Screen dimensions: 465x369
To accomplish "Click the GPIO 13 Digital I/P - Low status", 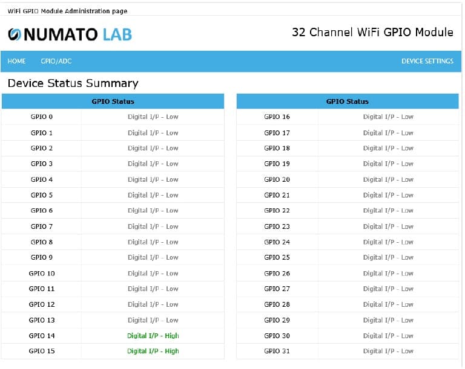I will pyautogui.click(x=153, y=320).
